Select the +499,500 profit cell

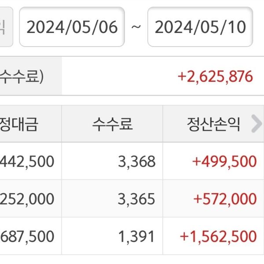(x=224, y=161)
